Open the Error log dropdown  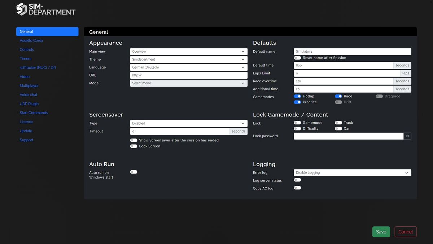[x=353, y=173]
